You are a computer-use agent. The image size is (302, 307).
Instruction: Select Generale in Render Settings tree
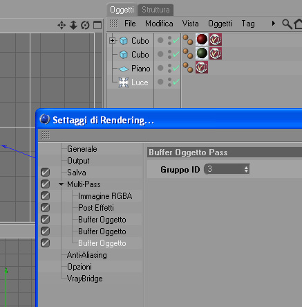pyautogui.click(x=82, y=149)
